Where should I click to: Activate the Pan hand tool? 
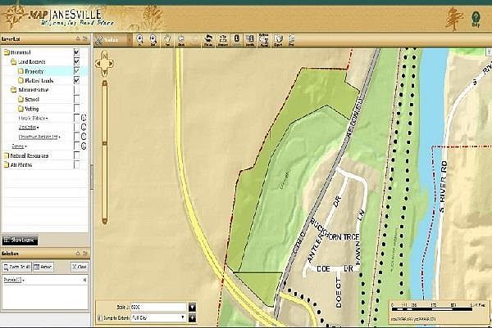(x=167, y=40)
